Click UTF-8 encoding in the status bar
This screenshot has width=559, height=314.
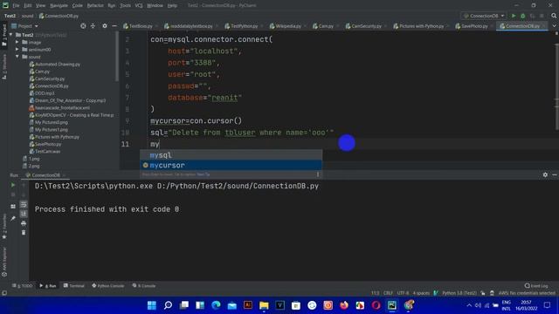point(403,293)
